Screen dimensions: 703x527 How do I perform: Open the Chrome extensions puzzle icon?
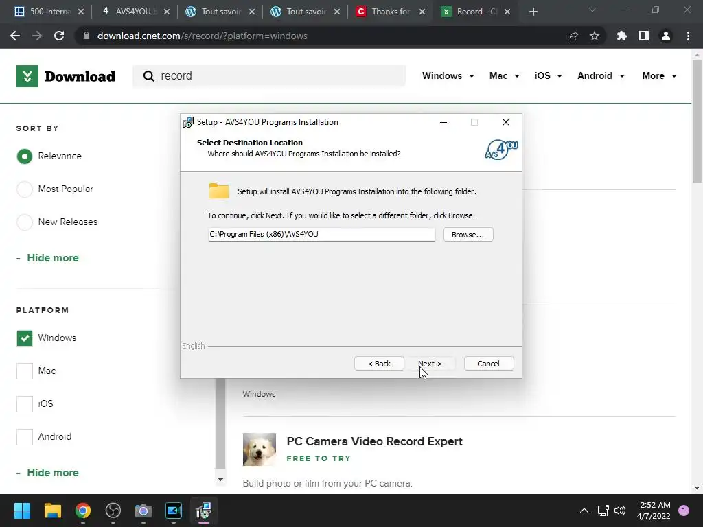coord(622,36)
